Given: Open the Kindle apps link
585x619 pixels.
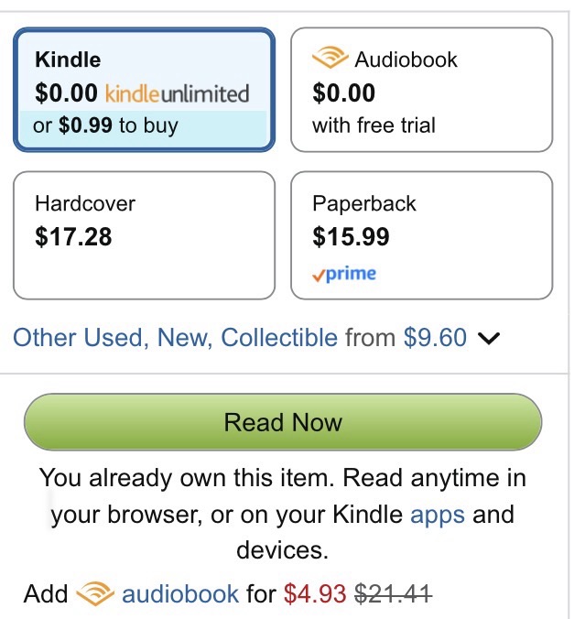Looking at the screenshot, I should point(438,514).
